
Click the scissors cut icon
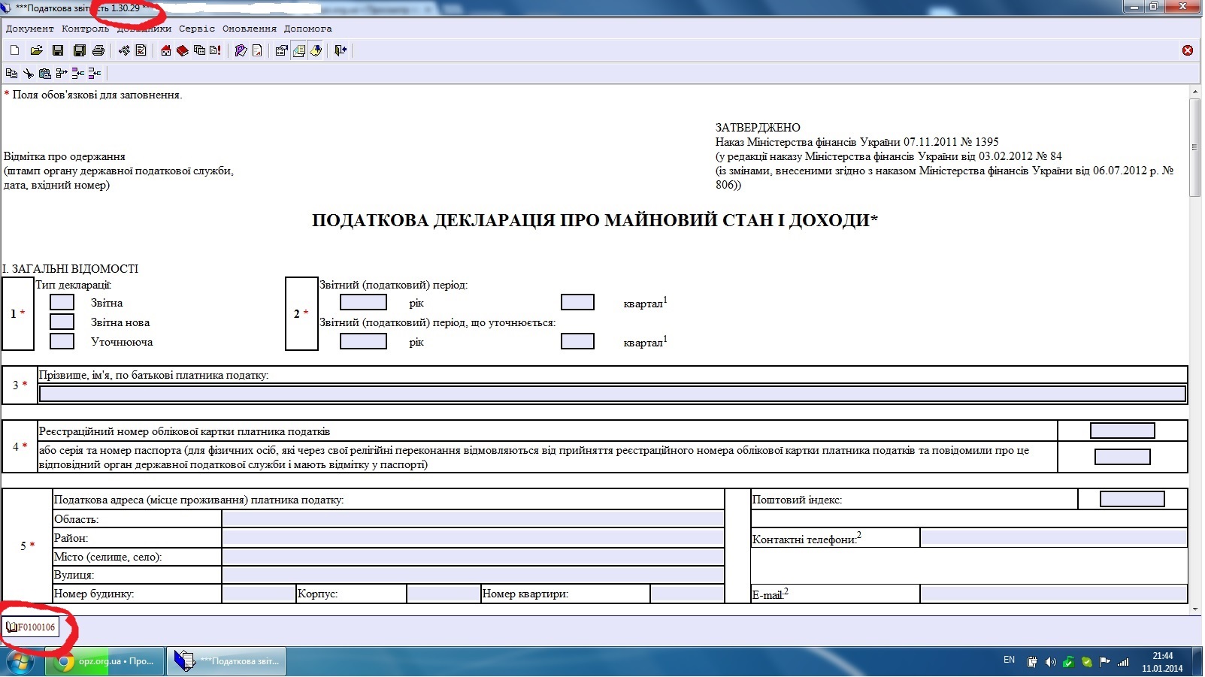(28, 74)
